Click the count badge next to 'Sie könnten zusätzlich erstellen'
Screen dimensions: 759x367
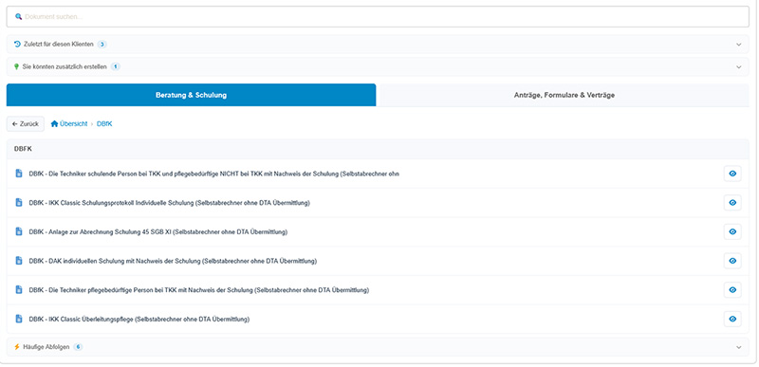click(x=115, y=66)
